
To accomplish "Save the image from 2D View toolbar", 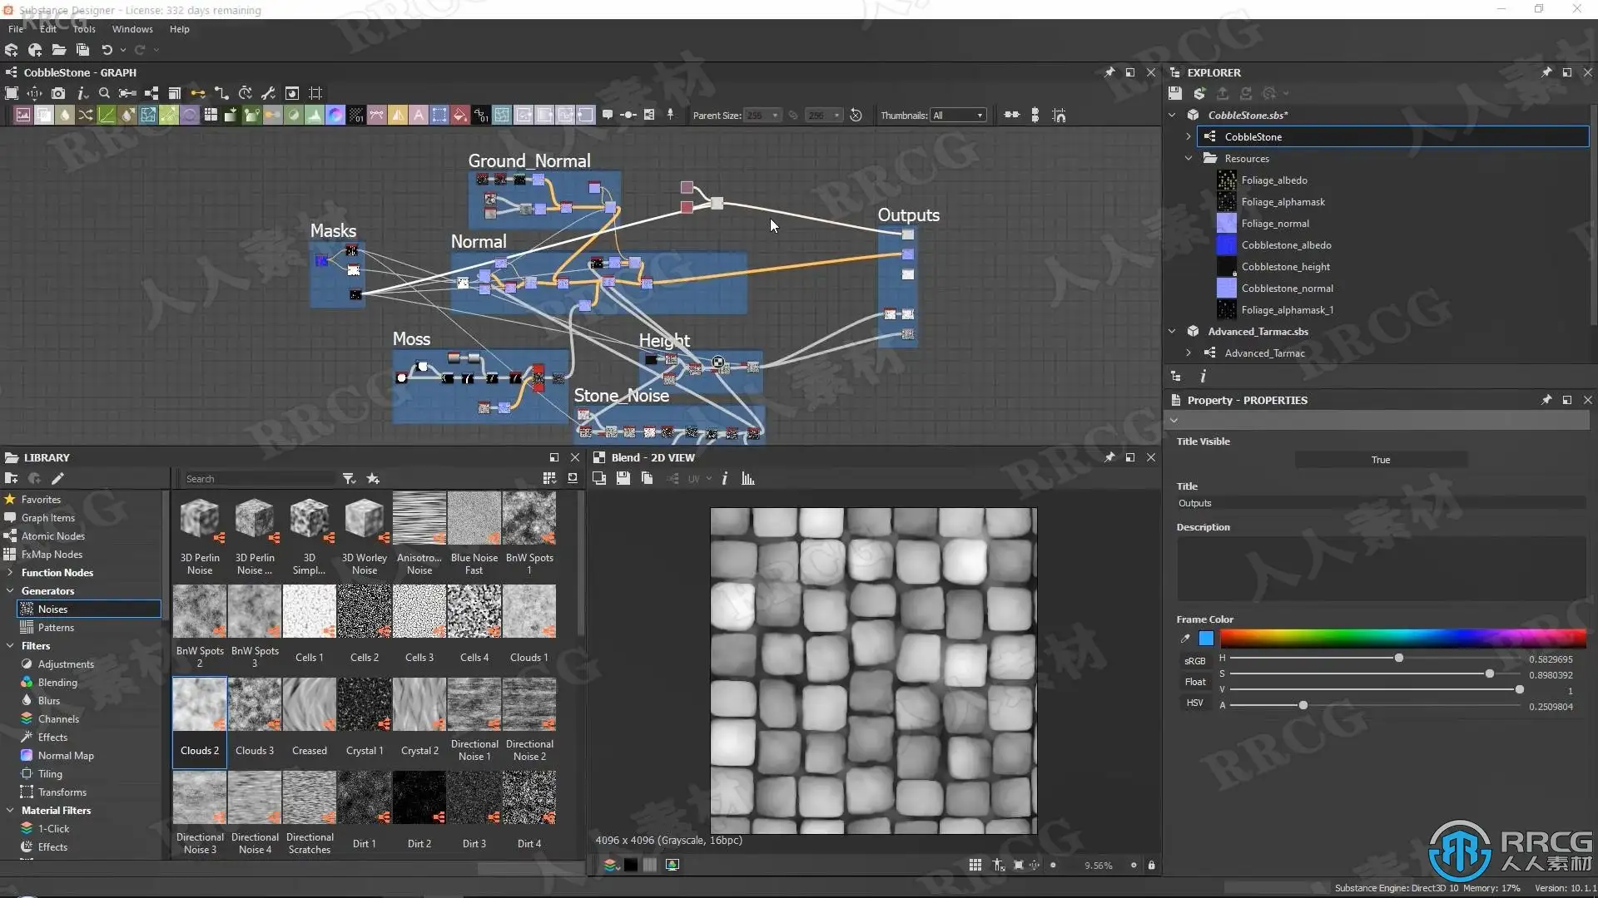I will click(x=623, y=479).
